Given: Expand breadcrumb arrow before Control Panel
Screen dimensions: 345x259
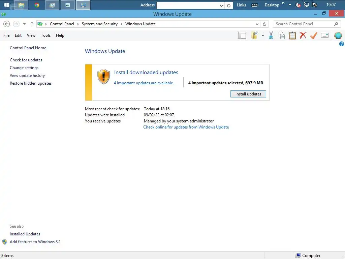Looking at the screenshot, I should (x=46, y=24).
